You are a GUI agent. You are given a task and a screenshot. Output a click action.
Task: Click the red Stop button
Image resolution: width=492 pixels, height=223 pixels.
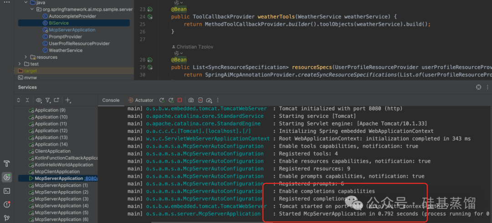click(180, 100)
